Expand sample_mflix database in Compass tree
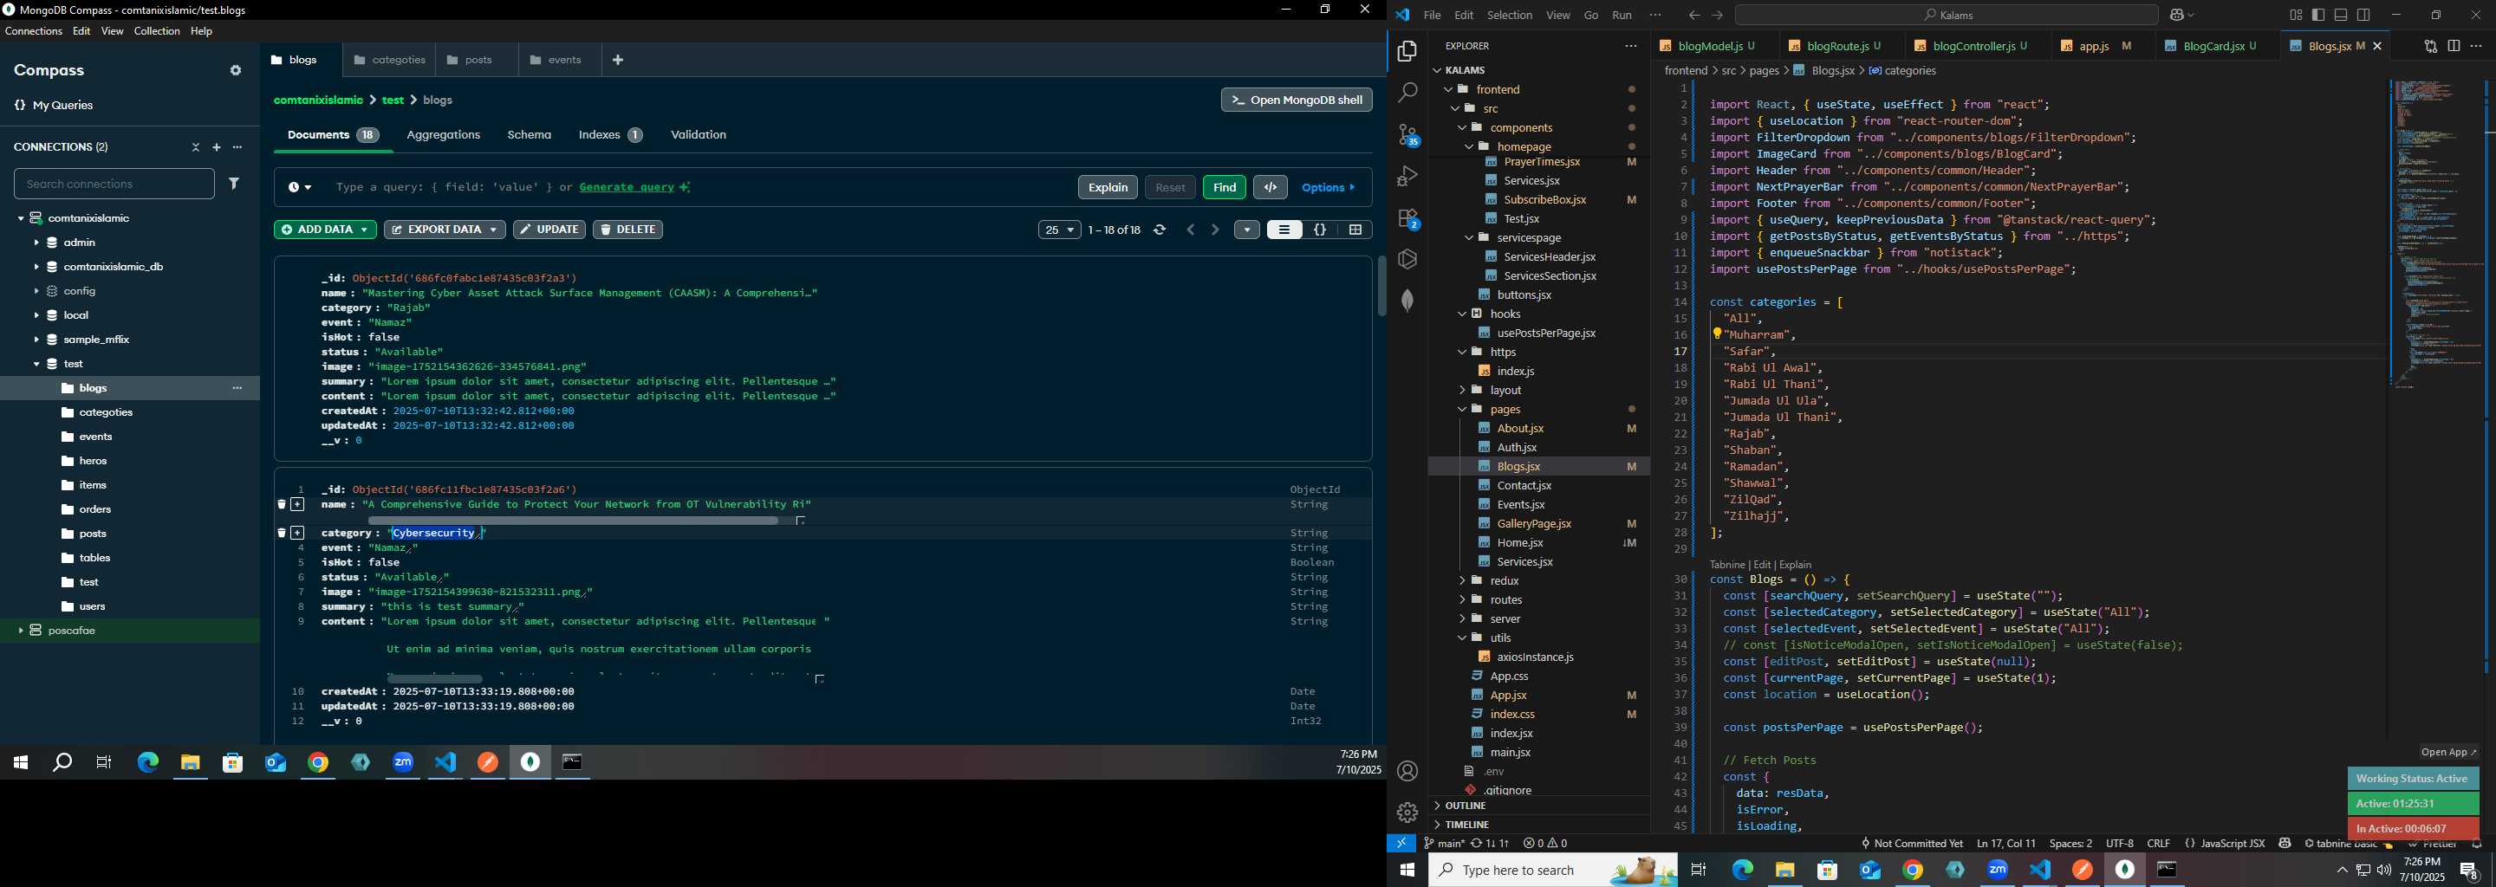This screenshot has height=887, width=2496. (36, 340)
